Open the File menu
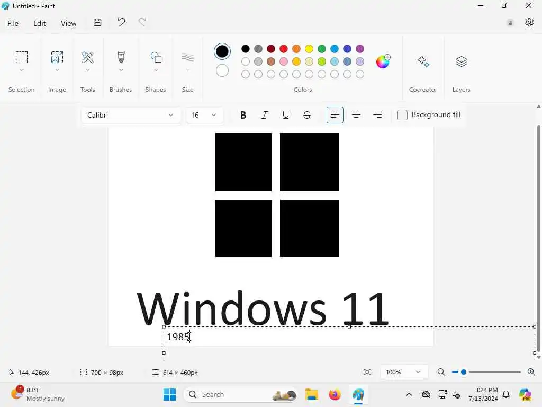The image size is (542, 407). 13,23
